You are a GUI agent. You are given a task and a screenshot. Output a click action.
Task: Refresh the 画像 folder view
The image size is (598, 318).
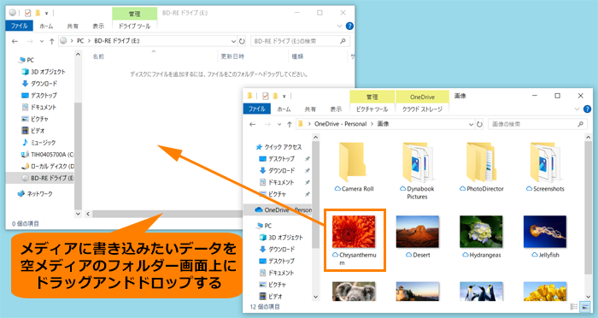[479, 124]
